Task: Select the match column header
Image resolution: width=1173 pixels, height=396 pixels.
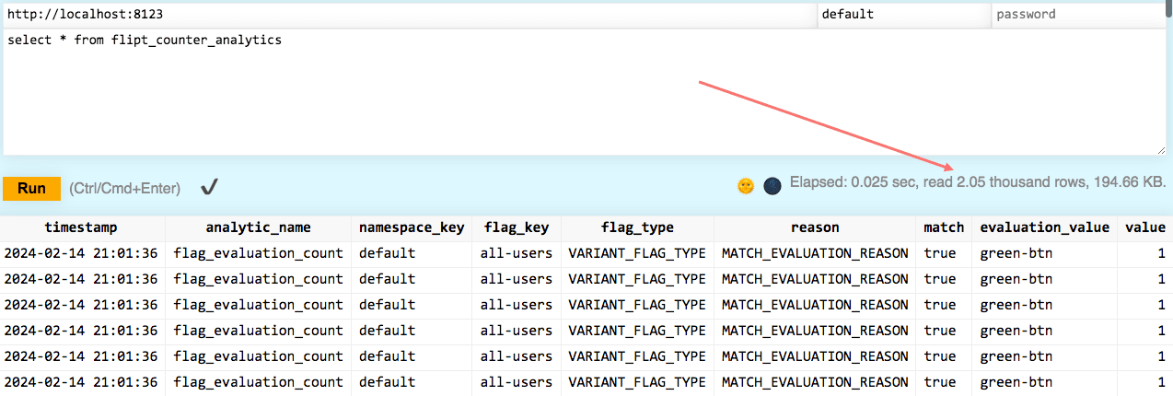Action: (x=944, y=227)
